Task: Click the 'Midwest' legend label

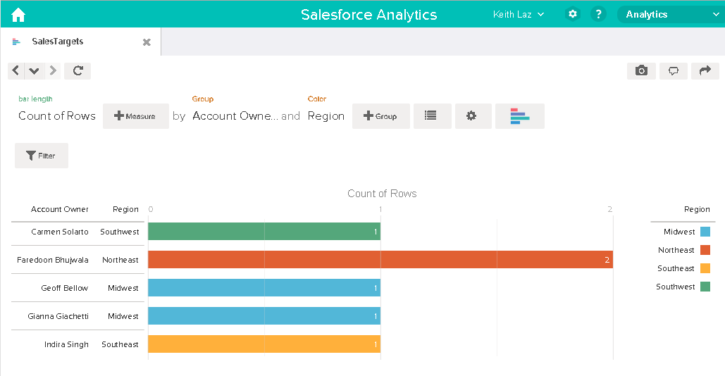Action: (679, 232)
